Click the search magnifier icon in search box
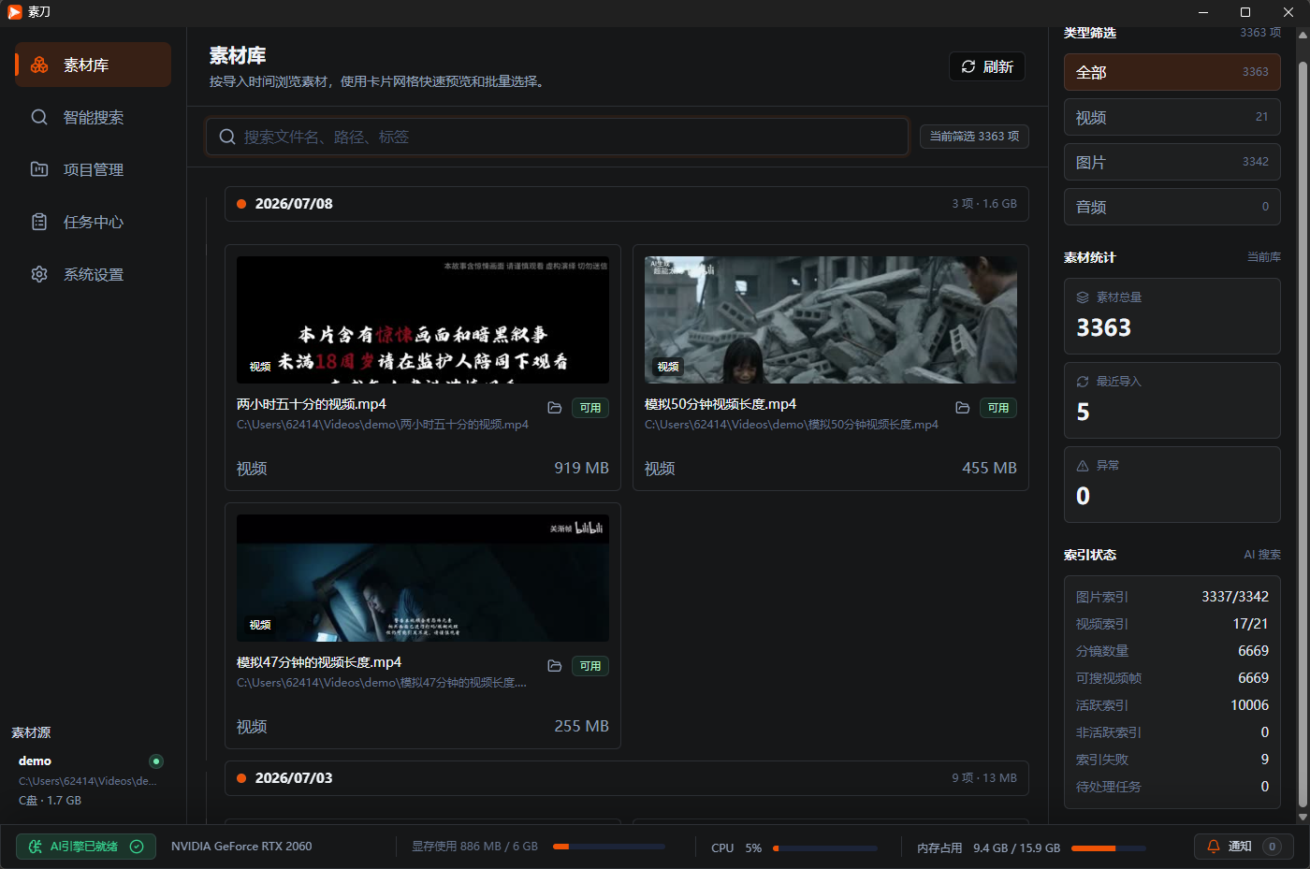 227,137
